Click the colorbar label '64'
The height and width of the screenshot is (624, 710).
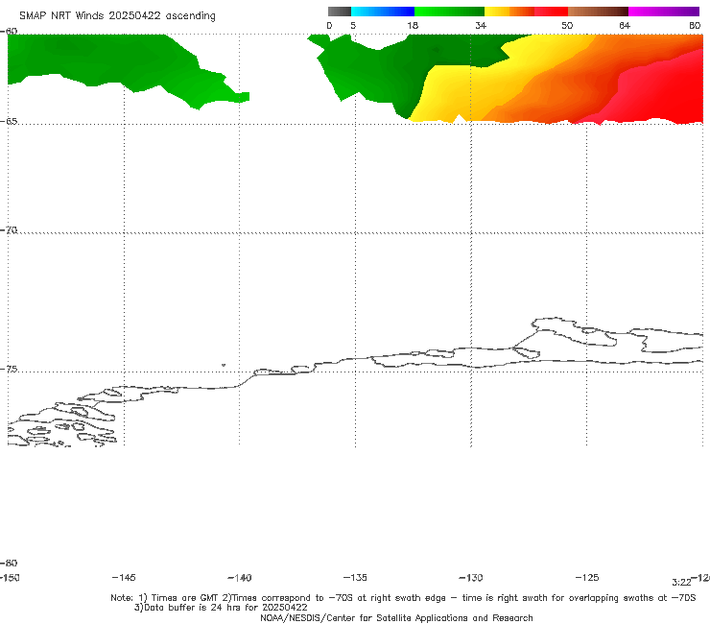(625, 26)
